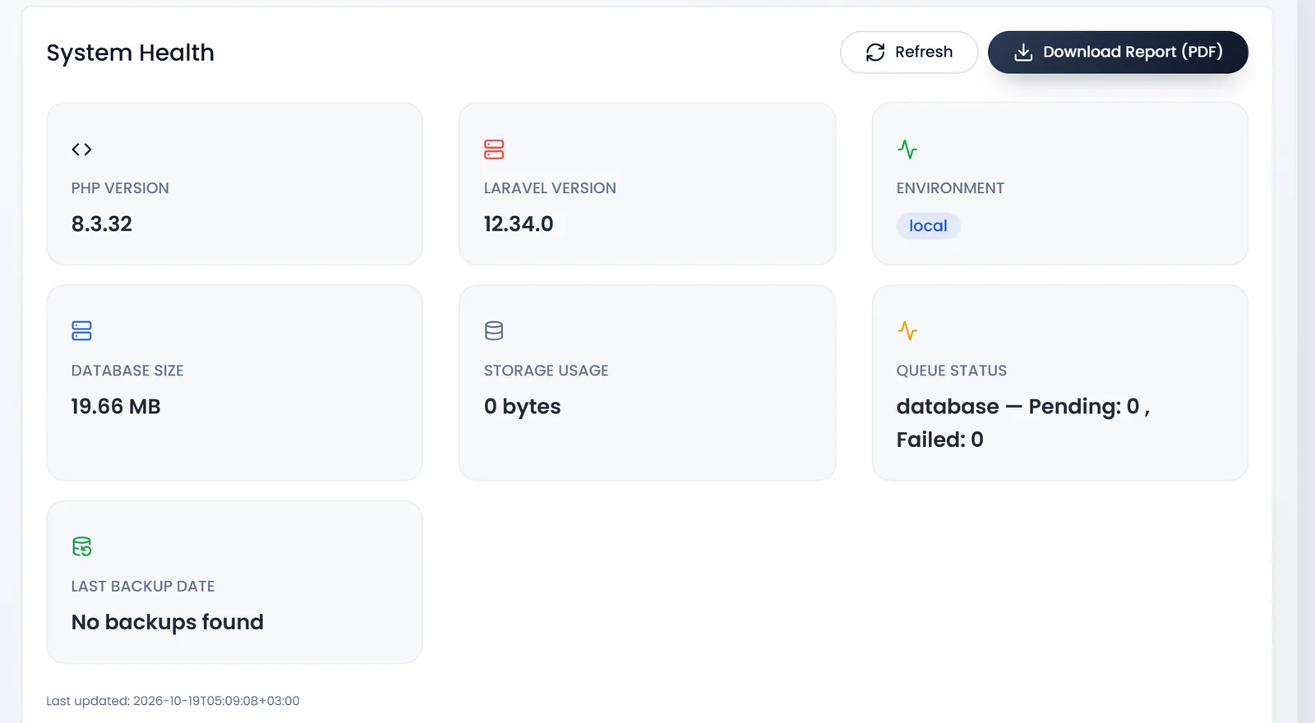Click the 'Last updated' timestamp line

click(x=173, y=701)
